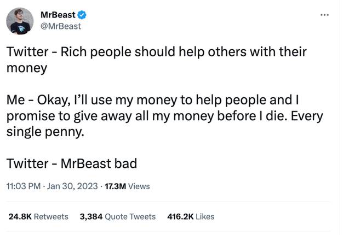
Task: Click the line starting 'Me – Okay'
Action: point(153,99)
